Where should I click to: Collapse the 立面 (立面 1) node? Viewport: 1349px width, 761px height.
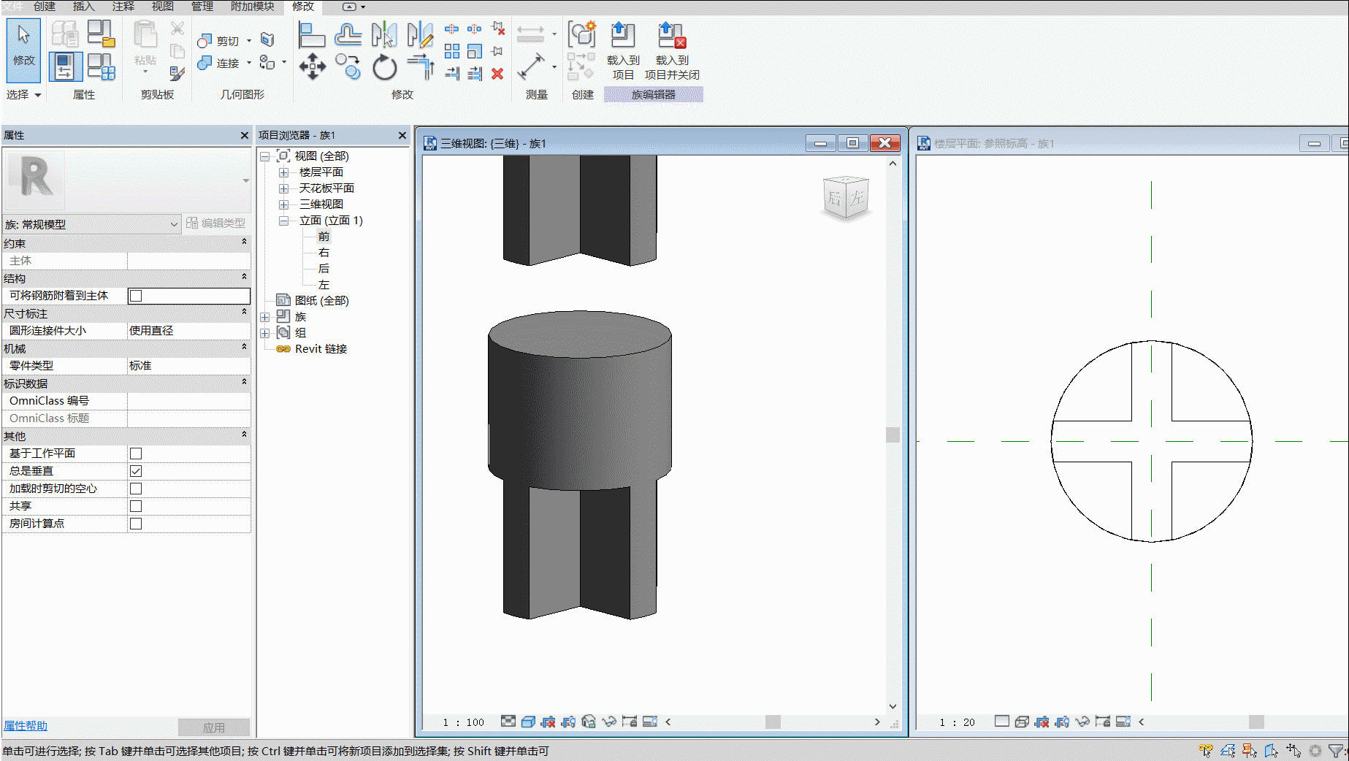click(283, 221)
